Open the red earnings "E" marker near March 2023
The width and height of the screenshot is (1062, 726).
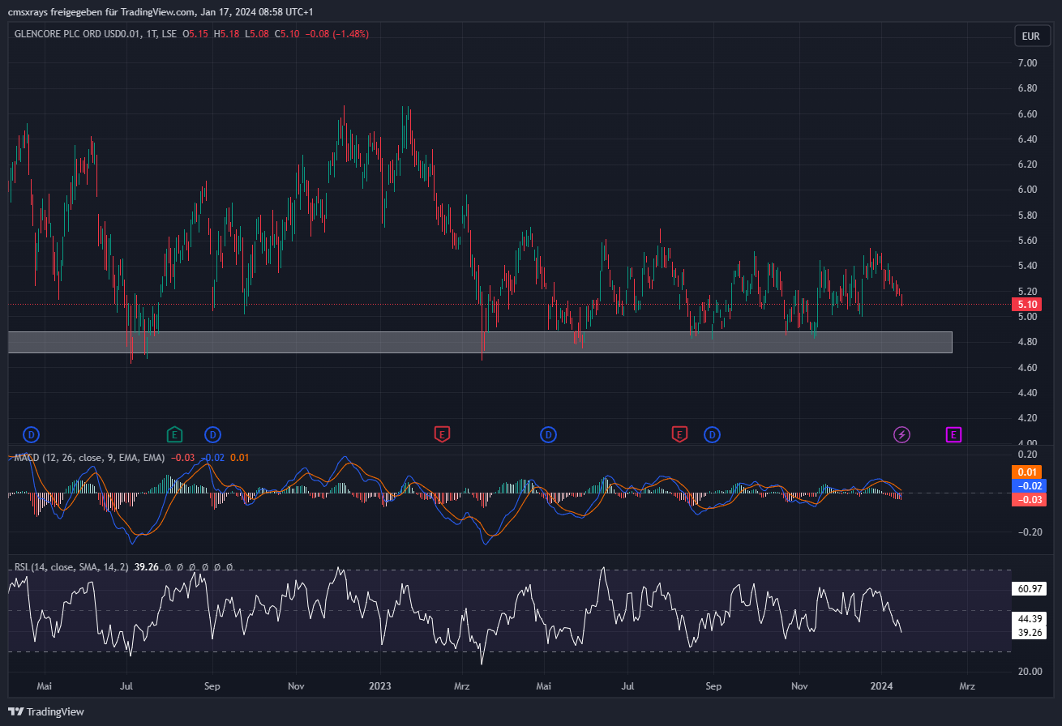coord(442,434)
